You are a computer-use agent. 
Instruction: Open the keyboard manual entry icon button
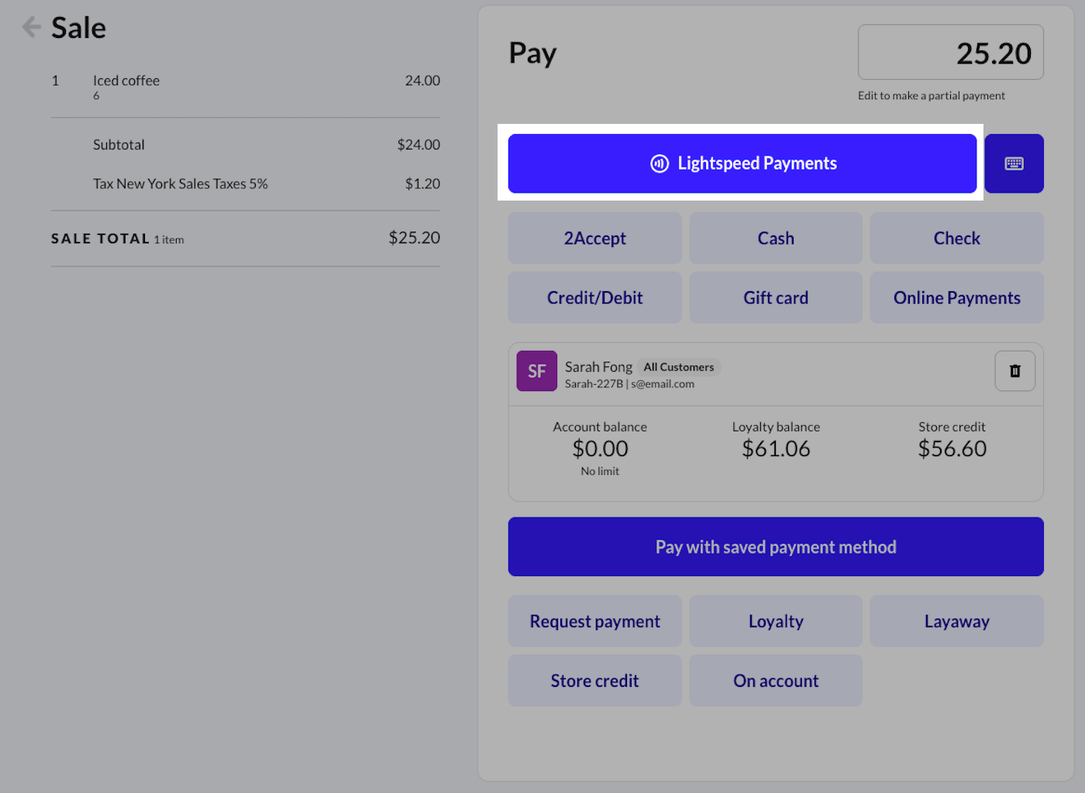(x=1014, y=163)
